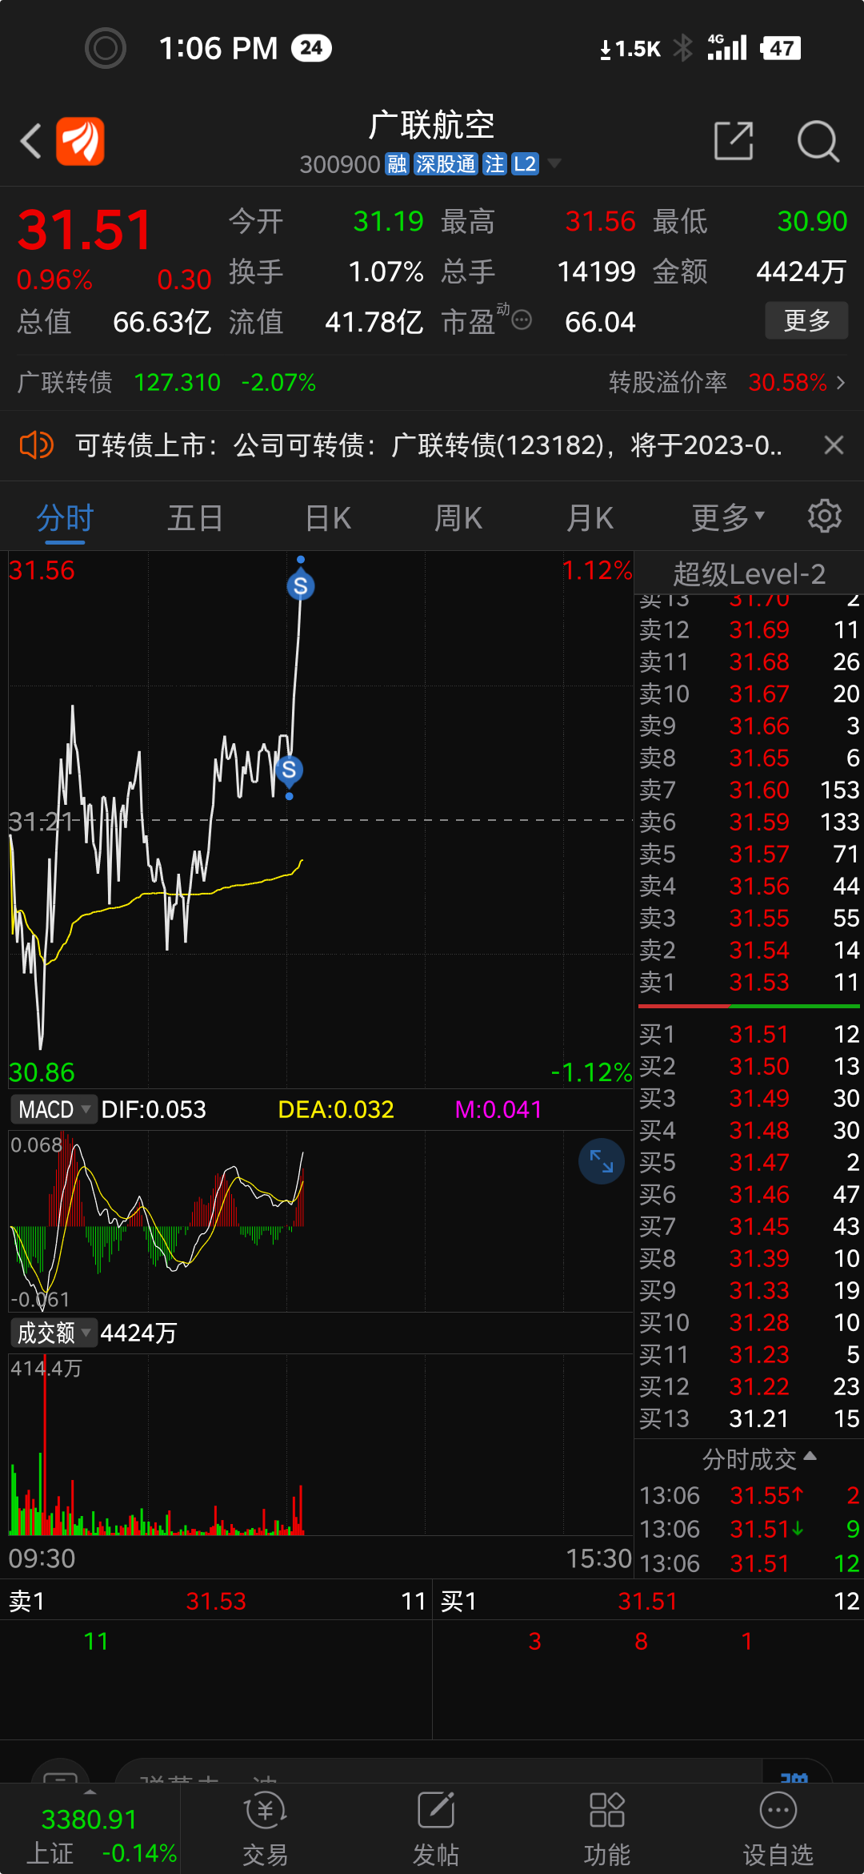Open 转股溢价率 detail chevron
This screenshot has width=864, height=1874.
coord(841,383)
